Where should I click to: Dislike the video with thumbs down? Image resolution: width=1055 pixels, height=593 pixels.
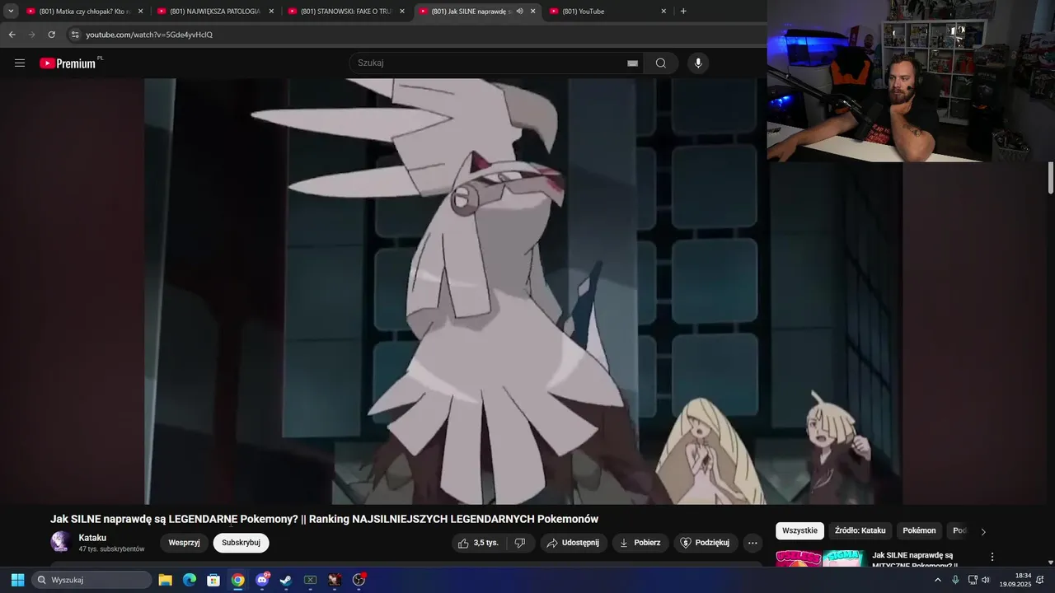tap(520, 543)
